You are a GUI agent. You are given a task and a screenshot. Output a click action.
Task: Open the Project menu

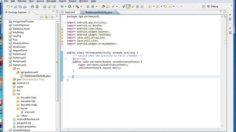click(x=73, y=1)
